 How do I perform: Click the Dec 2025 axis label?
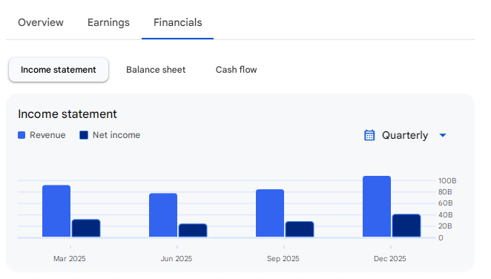(x=390, y=259)
